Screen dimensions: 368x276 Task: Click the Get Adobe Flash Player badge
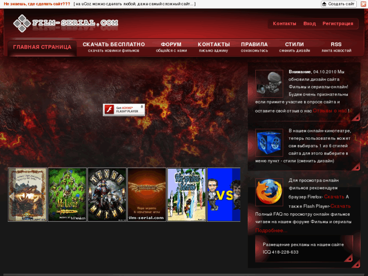tap(124, 110)
